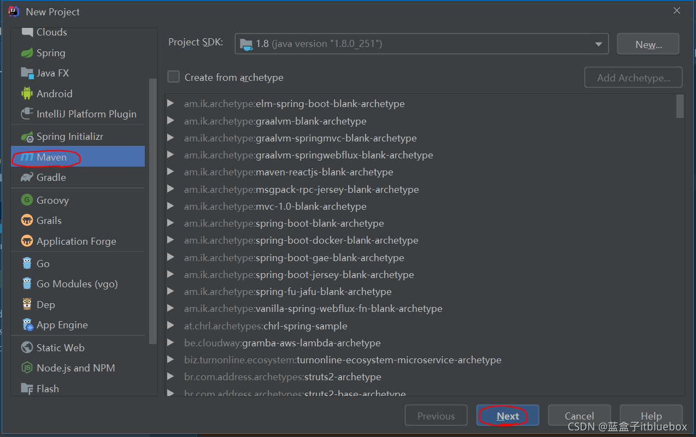Click the project type list scrollbar

[x=153, y=211]
